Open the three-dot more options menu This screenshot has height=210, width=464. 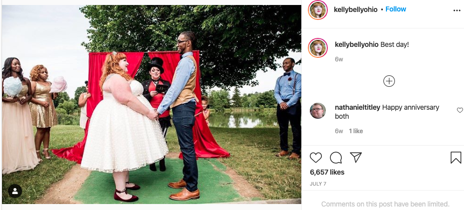coord(457,10)
